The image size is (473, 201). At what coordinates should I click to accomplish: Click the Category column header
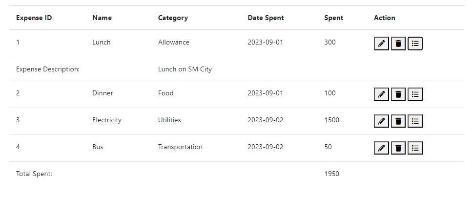coord(173,18)
